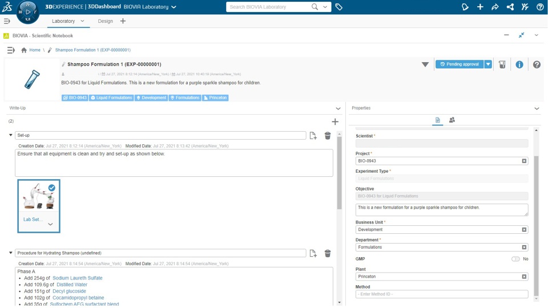Open the tag icon next to search

pyautogui.click(x=339, y=7)
